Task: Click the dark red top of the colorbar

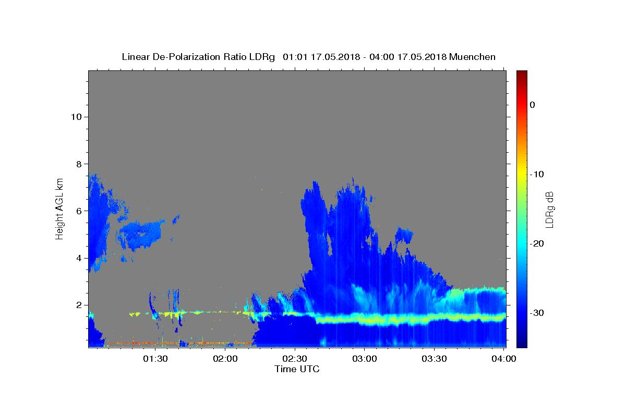Action: click(522, 75)
